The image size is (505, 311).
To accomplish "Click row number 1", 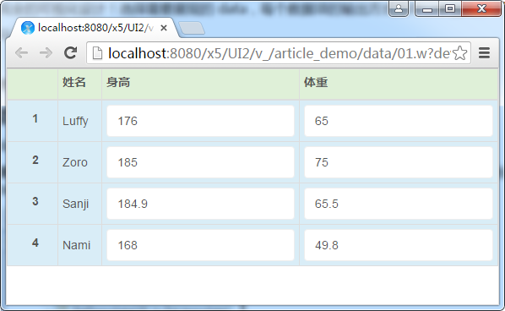I will pyautogui.click(x=35, y=118).
